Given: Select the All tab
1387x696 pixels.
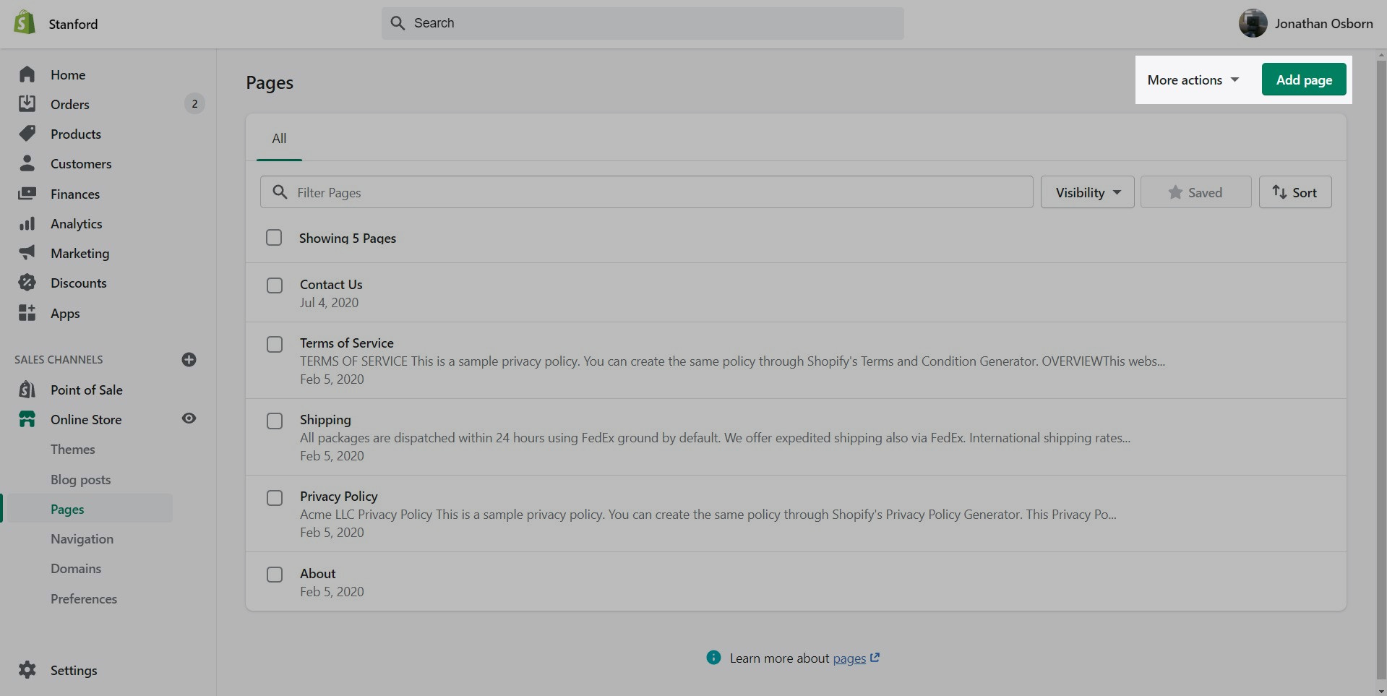Looking at the screenshot, I should point(279,139).
